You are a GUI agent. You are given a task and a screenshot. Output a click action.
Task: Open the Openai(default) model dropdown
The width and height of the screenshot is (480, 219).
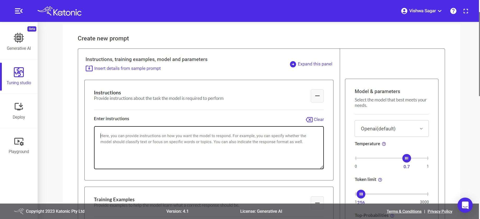392,129
